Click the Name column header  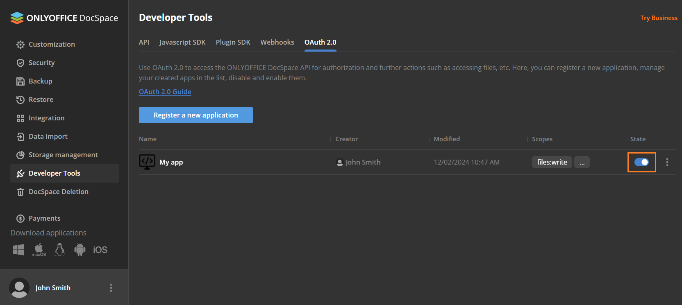[x=148, y=139]
